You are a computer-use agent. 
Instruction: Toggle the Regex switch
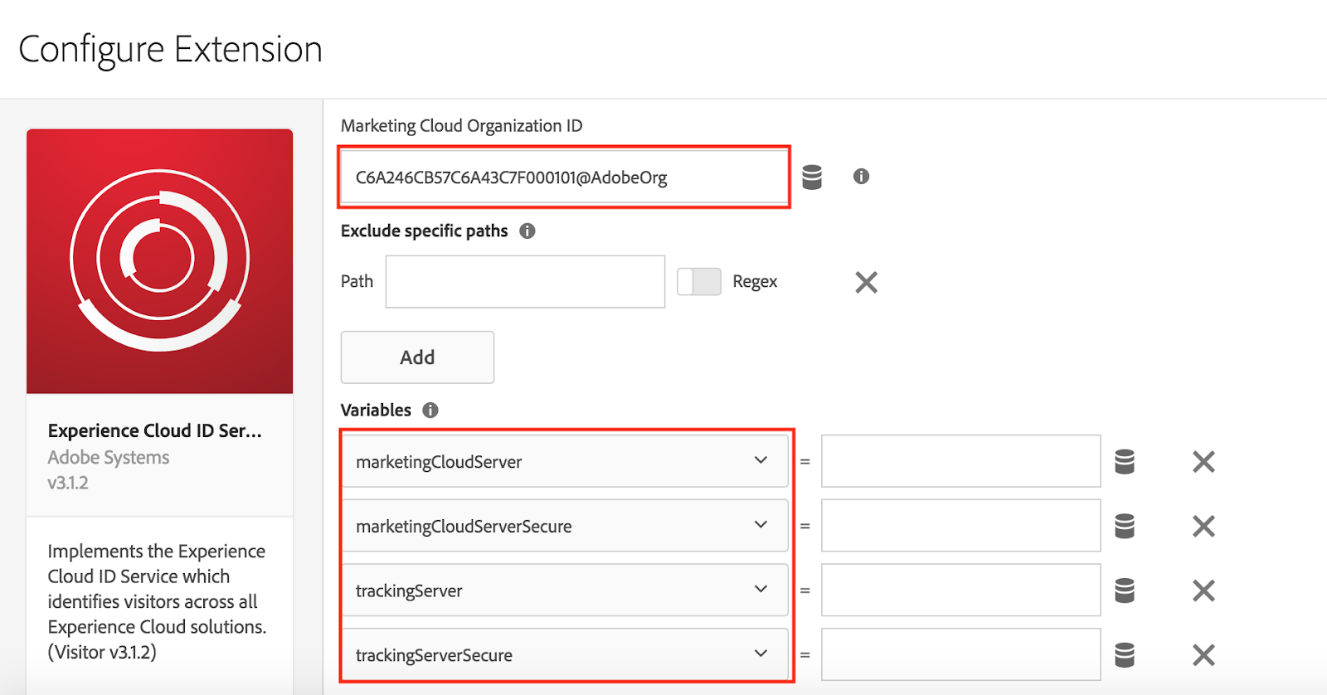[699, 281]
